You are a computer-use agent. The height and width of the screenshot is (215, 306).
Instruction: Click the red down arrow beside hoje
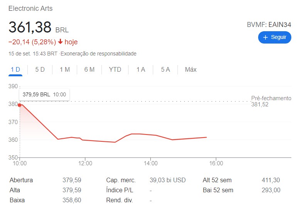point(61,42)
